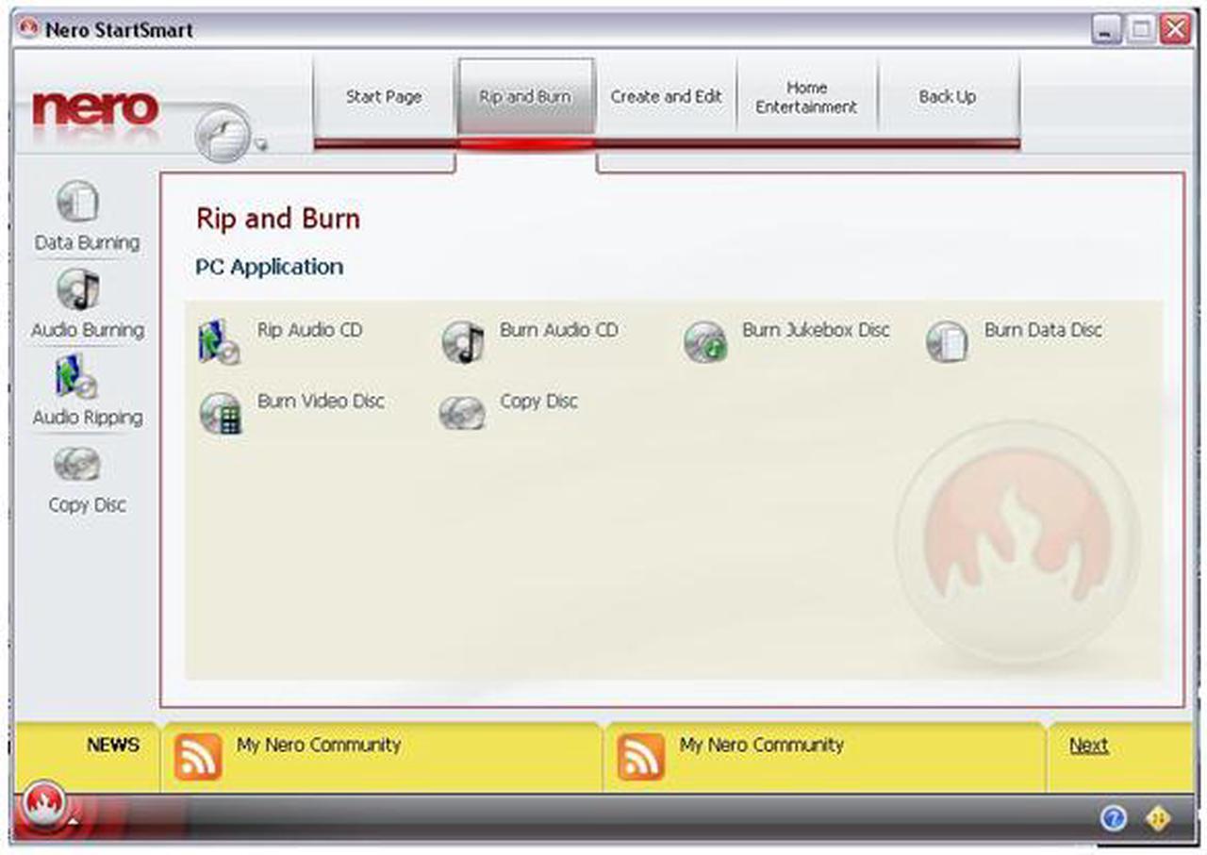Image resolution: width=1207 pixels, height=855 pixels.
Task: Click the Audio Burning sidebar label
Action: [x=88, y=330]
